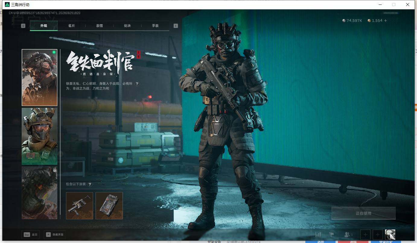Click the CN UID text at top
Viewport: 417px width, 243px height.
[45, 13]
